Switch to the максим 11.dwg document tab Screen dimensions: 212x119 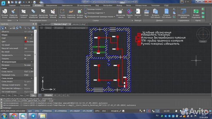tap(79, 24)
